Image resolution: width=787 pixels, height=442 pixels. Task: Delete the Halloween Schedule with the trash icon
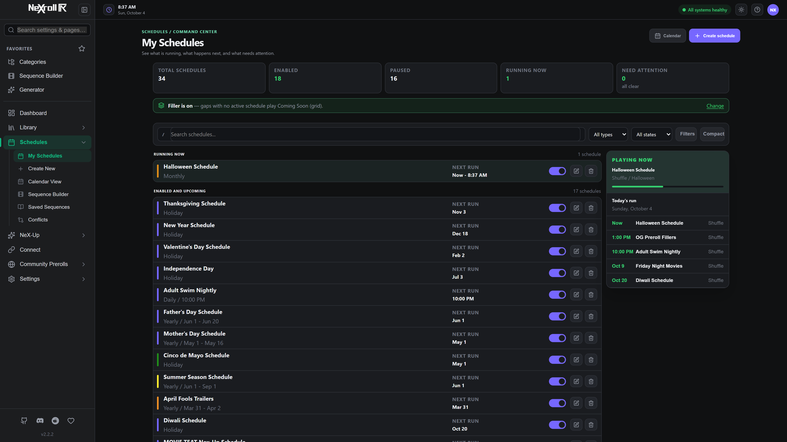tap(591, 171)
